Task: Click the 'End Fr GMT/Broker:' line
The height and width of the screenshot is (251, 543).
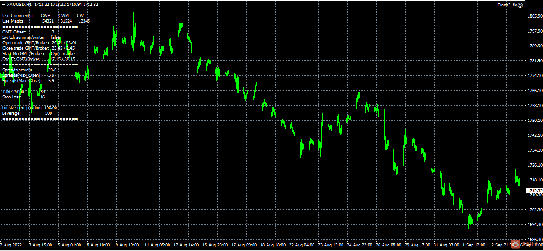Action: pos(39,59)
